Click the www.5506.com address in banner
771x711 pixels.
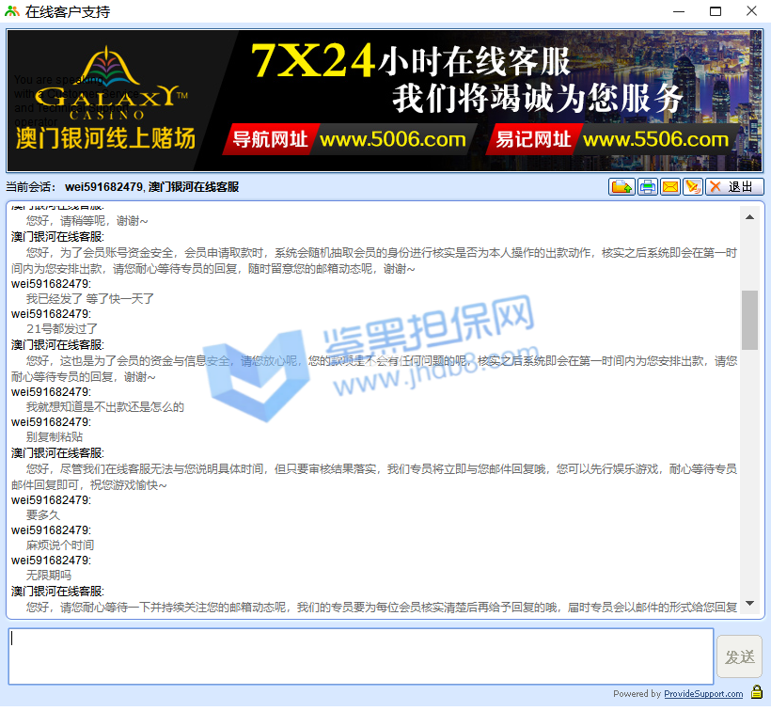[x=654, y=140]
